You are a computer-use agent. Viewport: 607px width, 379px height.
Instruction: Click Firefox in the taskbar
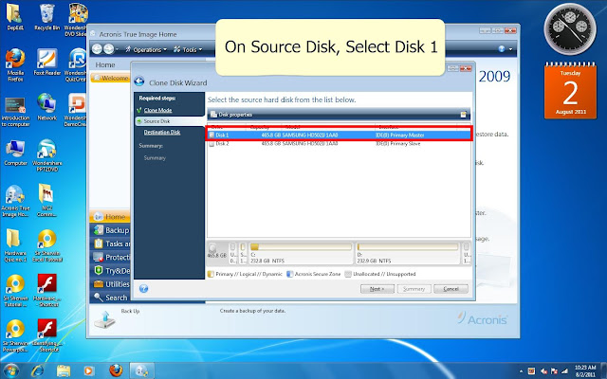pyautogui.click(x=116, y=370)
